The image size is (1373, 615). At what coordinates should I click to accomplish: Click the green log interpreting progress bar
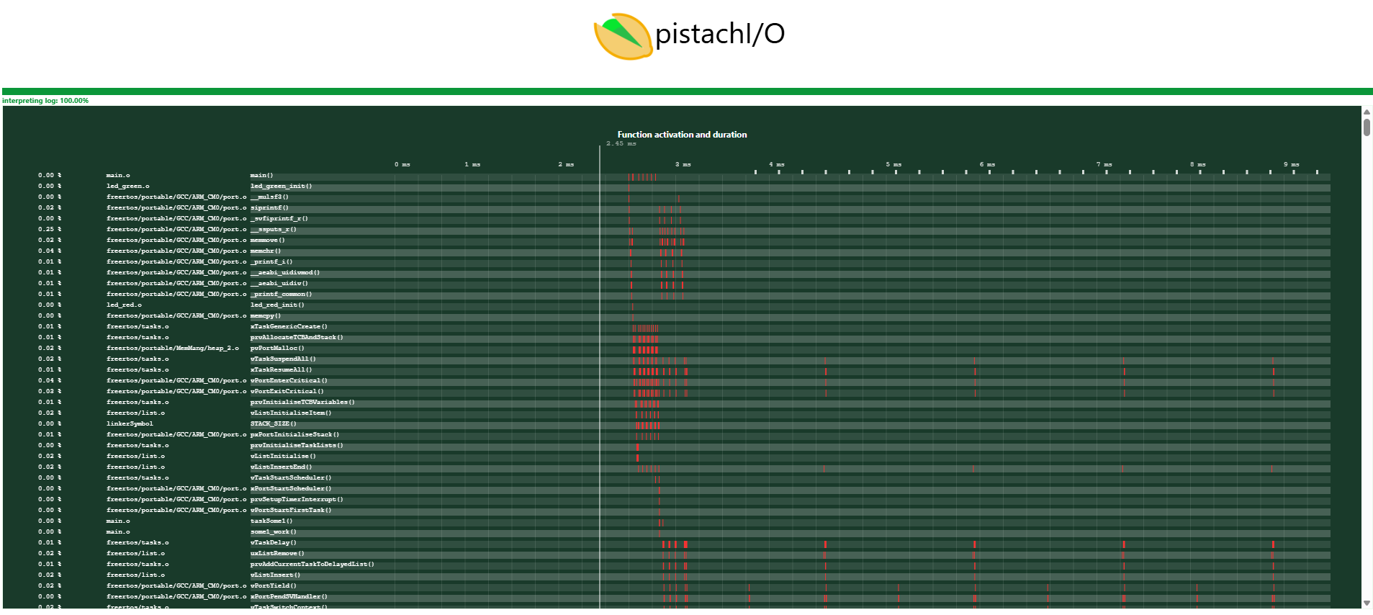(687, 91)
